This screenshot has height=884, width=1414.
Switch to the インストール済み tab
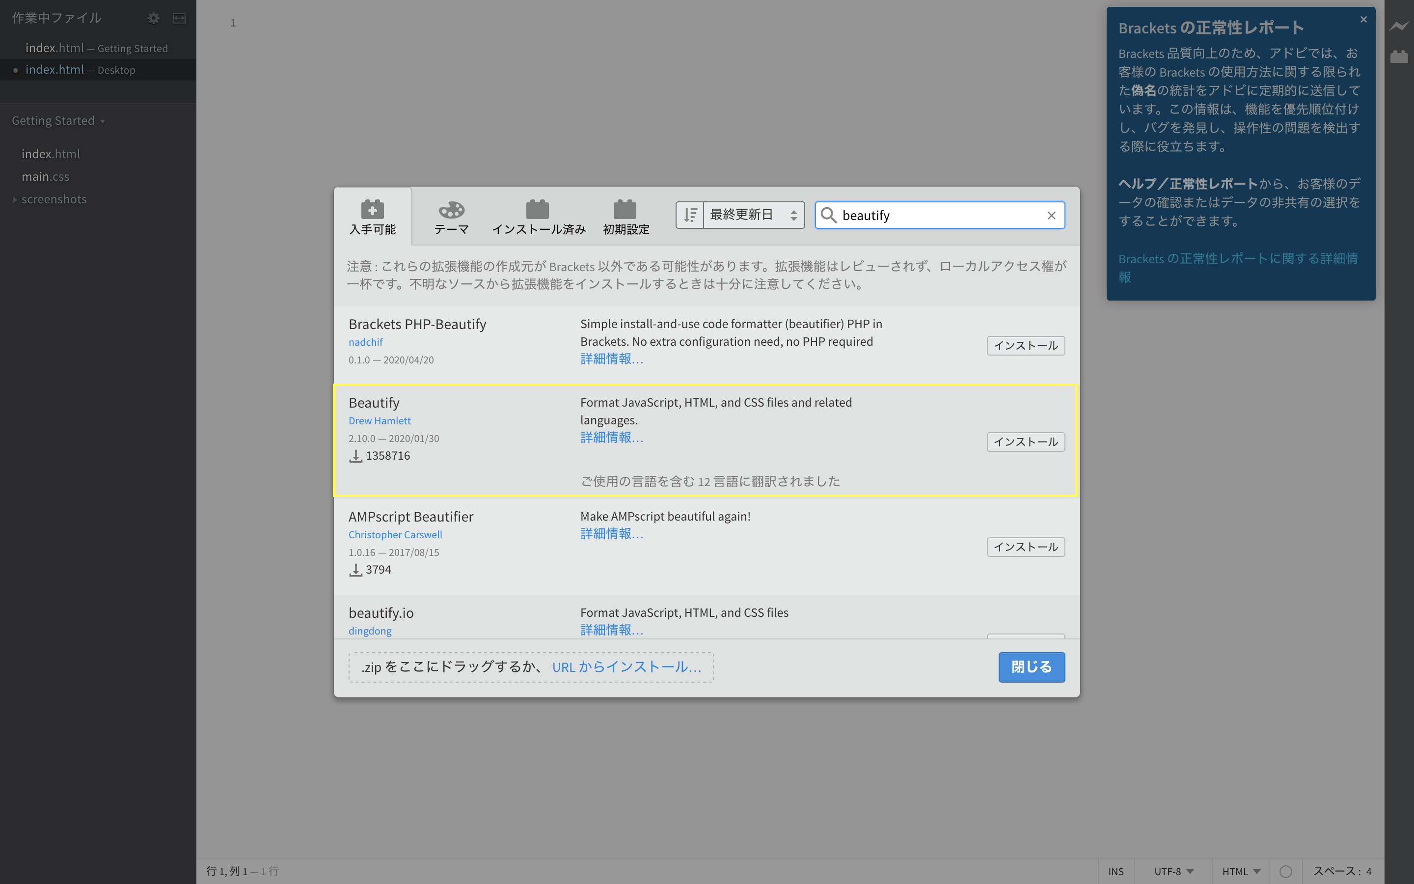pos(538,216)
